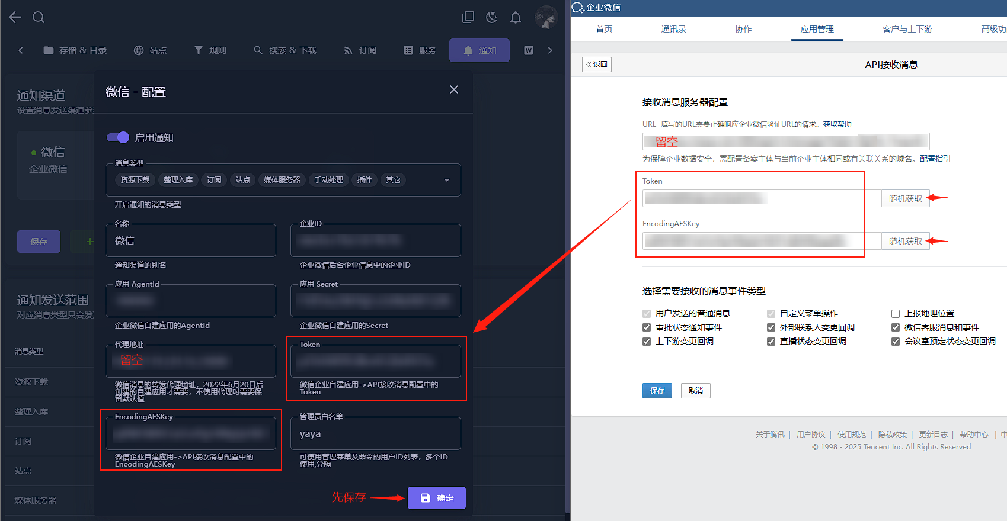Toggle the 审批状态通知事件 checkbox

[x=647, y=327]
